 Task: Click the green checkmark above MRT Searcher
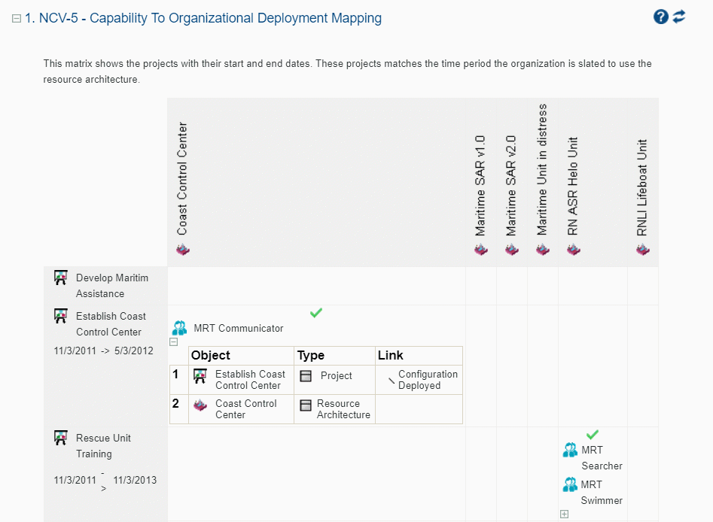(x=593, y=435)
